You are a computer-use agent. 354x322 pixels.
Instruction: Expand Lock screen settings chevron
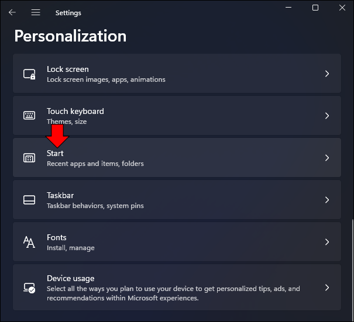(x=327, y=74)
